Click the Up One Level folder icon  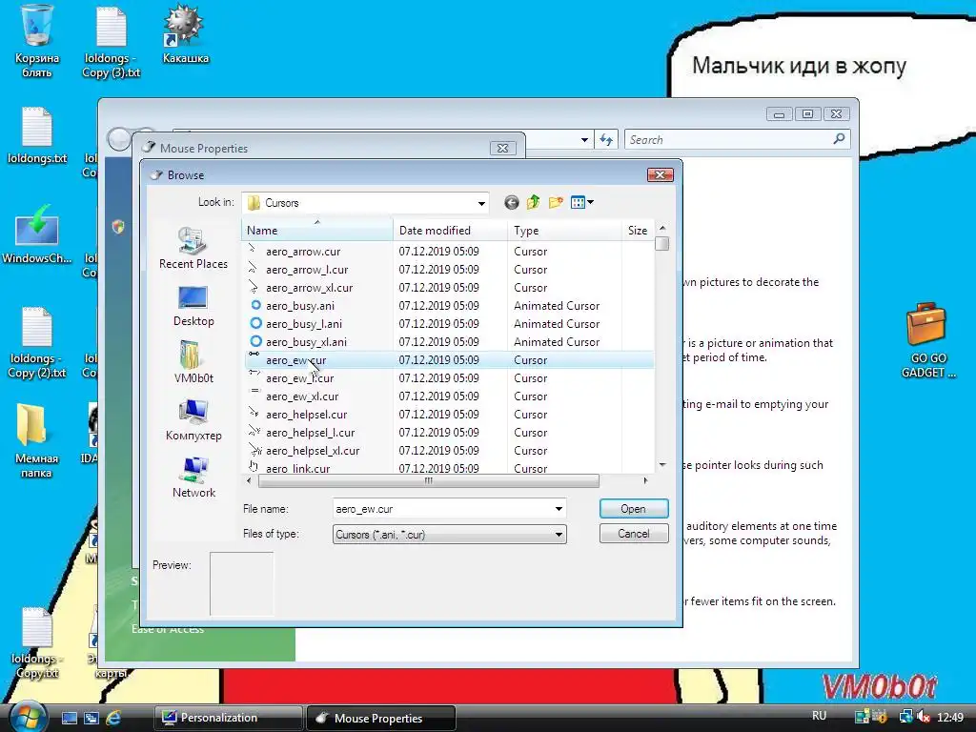pos(534,202)
